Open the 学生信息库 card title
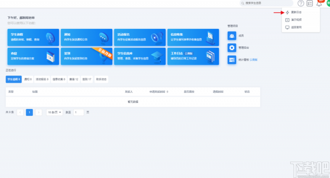The image size is (330, 178). click(x=125, y=53)
